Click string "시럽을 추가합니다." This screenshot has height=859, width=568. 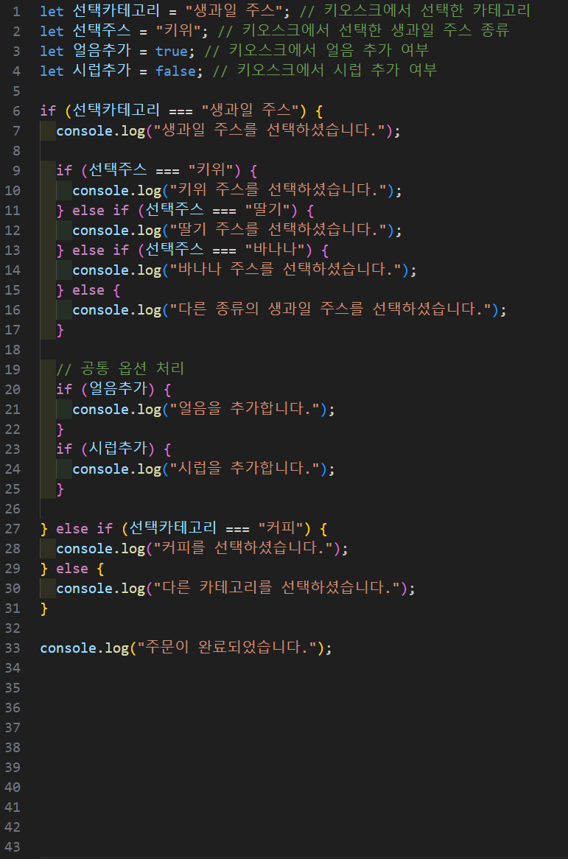[x=245, y=469]
